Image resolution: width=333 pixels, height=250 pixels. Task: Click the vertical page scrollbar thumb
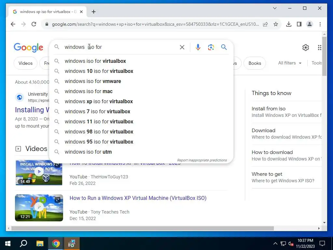pos(324,56)
